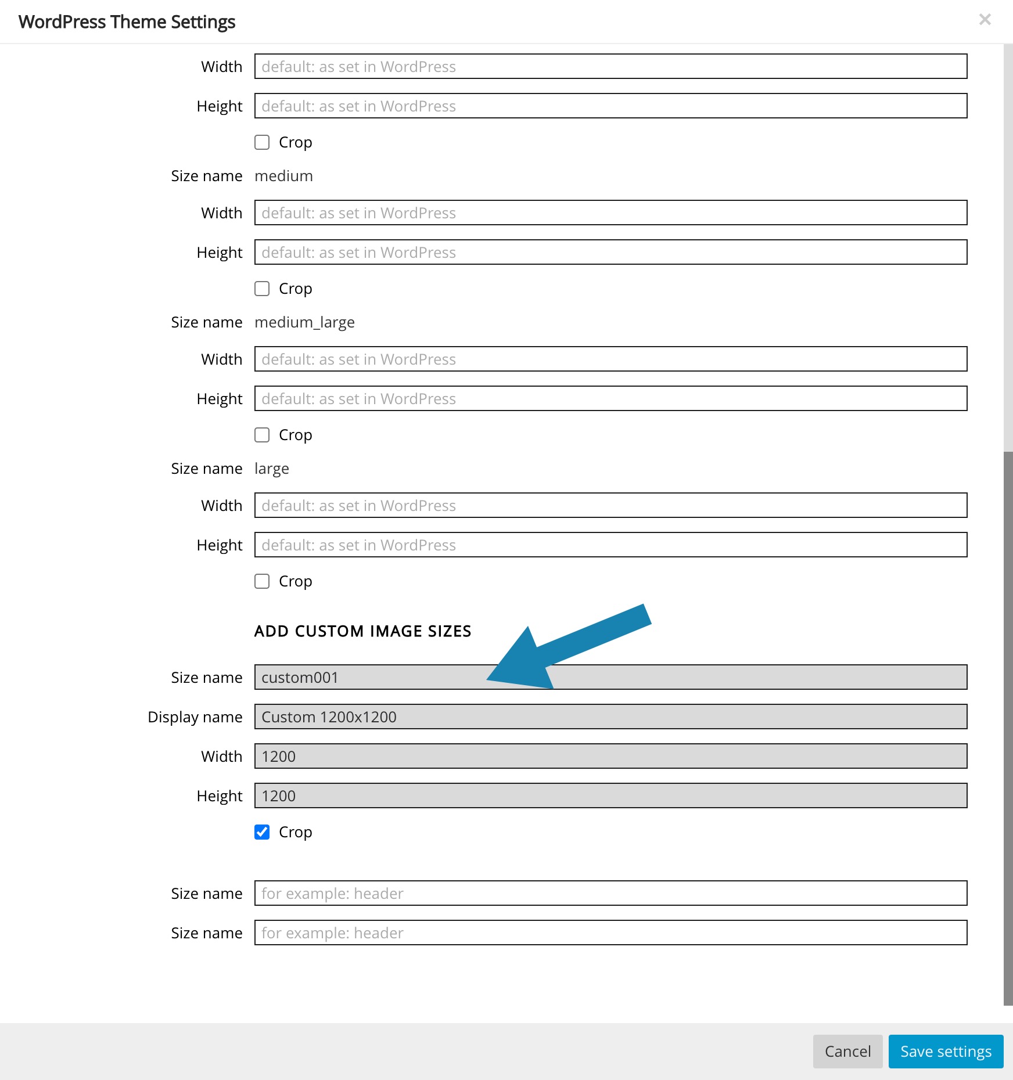Click the last empty Size name field
Screen dimensions: 1013x1080
click(x=610, y=933)
